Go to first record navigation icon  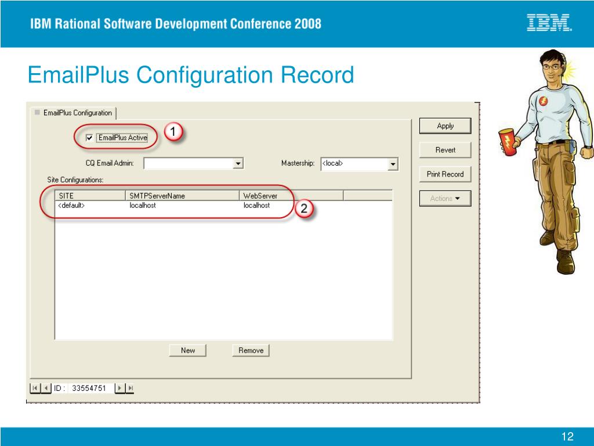(x=35, y=388)
